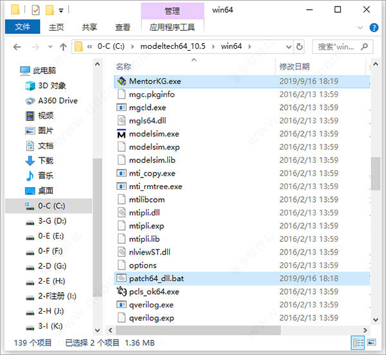Click the file list vertical scrollbar thumb
Image resolution: width=386 pixels, height=355 pixels.
[376, 174]
